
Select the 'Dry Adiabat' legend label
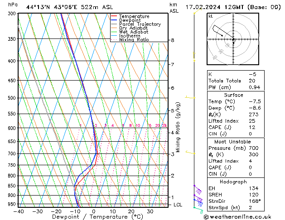point(133,28)
